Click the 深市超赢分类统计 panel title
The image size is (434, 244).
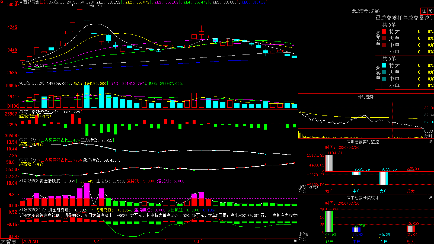click(363, 198)
